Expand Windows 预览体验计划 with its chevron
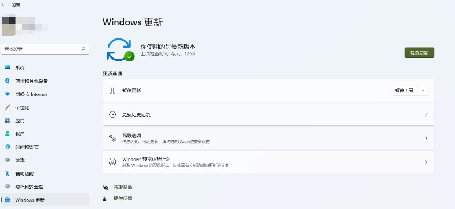This screenshot has height=209, width=455. 426,162
